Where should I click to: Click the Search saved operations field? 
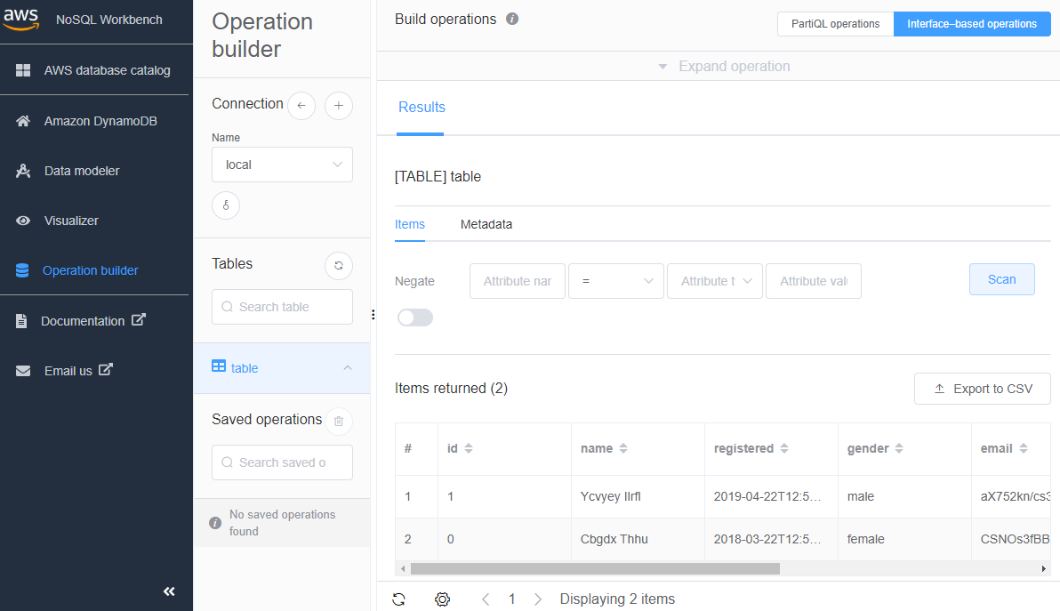pos(282,462)
